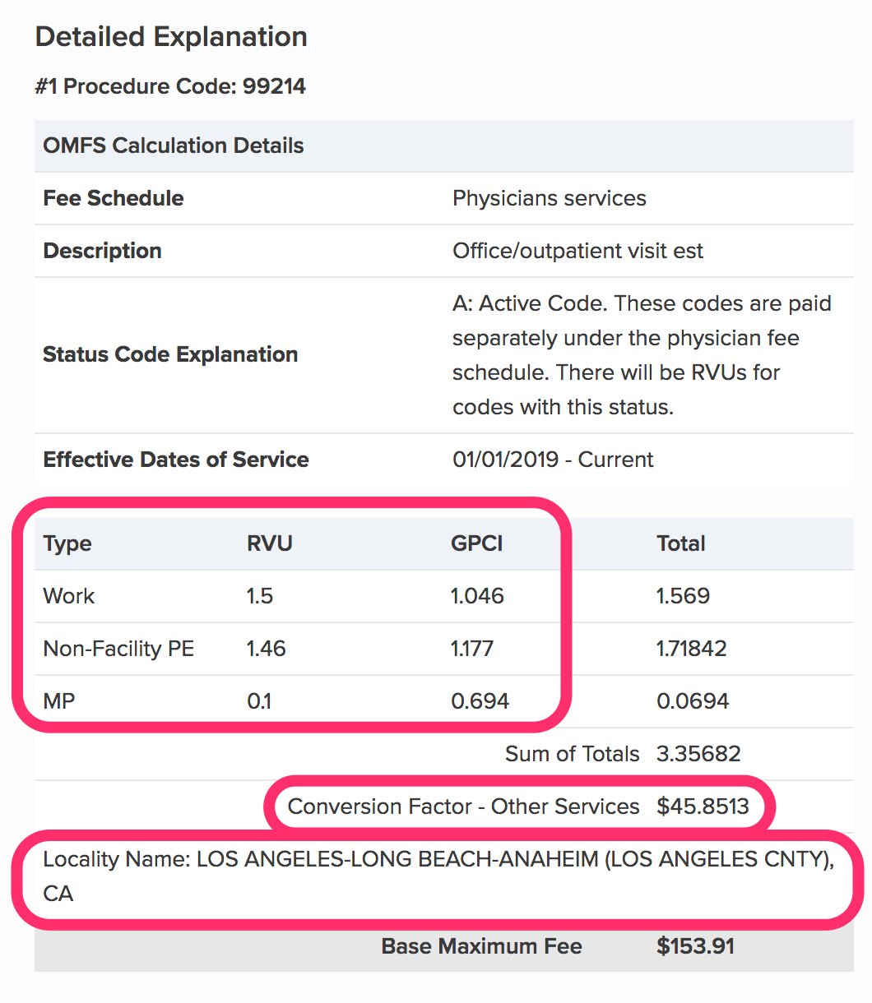The height and width of the screenshot is (1003, 872).
Task: Click the Office/outpatient visit est description
Action: click(577, 251)
